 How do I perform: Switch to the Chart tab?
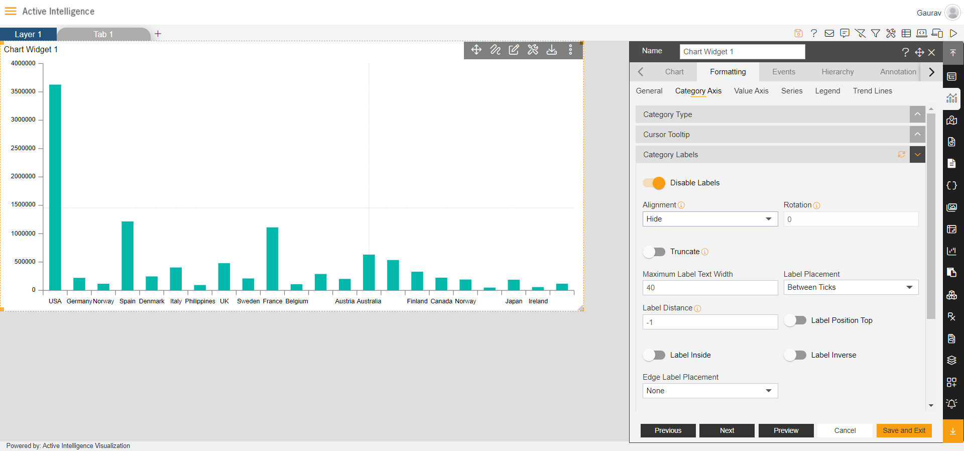[x=674, y=72]
